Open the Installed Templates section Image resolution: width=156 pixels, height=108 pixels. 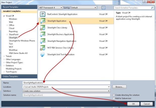point(19,11)
